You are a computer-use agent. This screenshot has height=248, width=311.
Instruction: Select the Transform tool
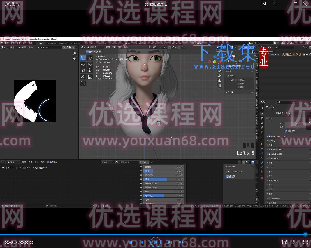(x=89, y=70)
